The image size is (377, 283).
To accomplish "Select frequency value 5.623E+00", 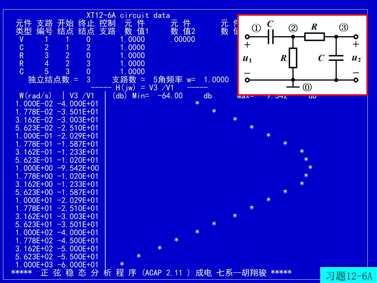I will pyautogui.click(x=34, y=192).
